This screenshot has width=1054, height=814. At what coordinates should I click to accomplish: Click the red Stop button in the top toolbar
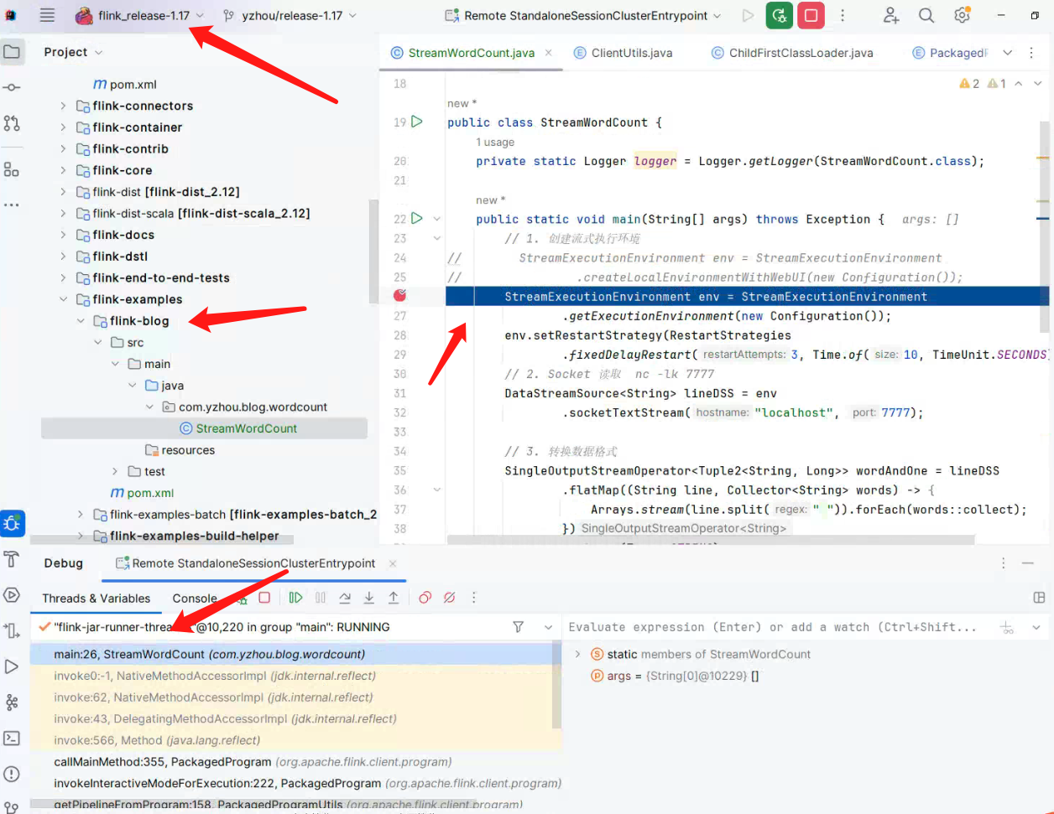tap(811, 15)
